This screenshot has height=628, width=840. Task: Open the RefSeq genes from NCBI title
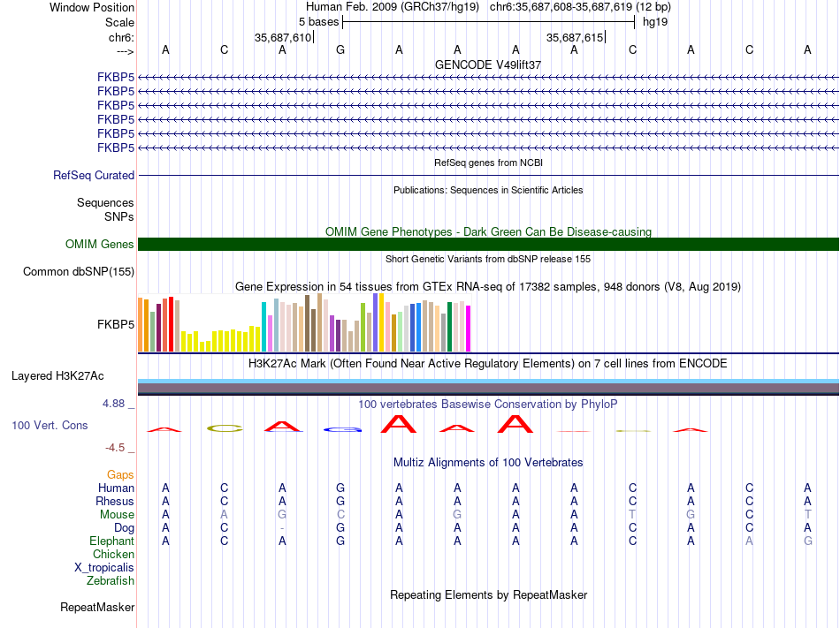point(488,163)
